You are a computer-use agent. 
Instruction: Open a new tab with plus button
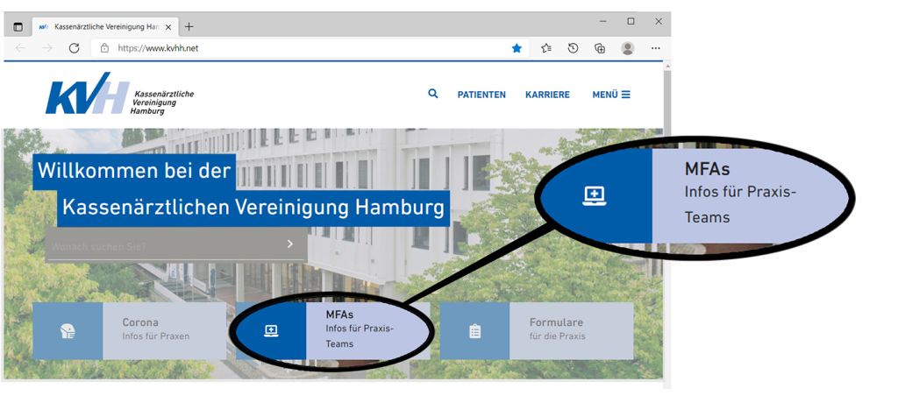[189, 27]
